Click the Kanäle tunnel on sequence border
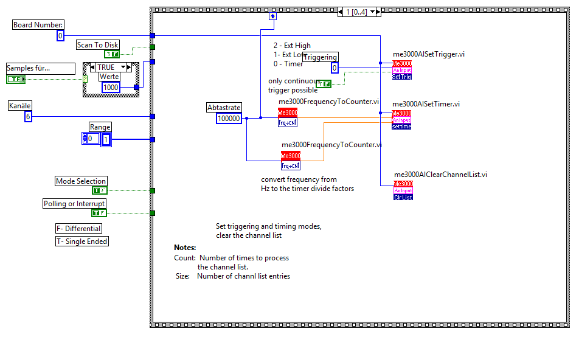Viewport: 579px width, 337px height. [153, 117]
